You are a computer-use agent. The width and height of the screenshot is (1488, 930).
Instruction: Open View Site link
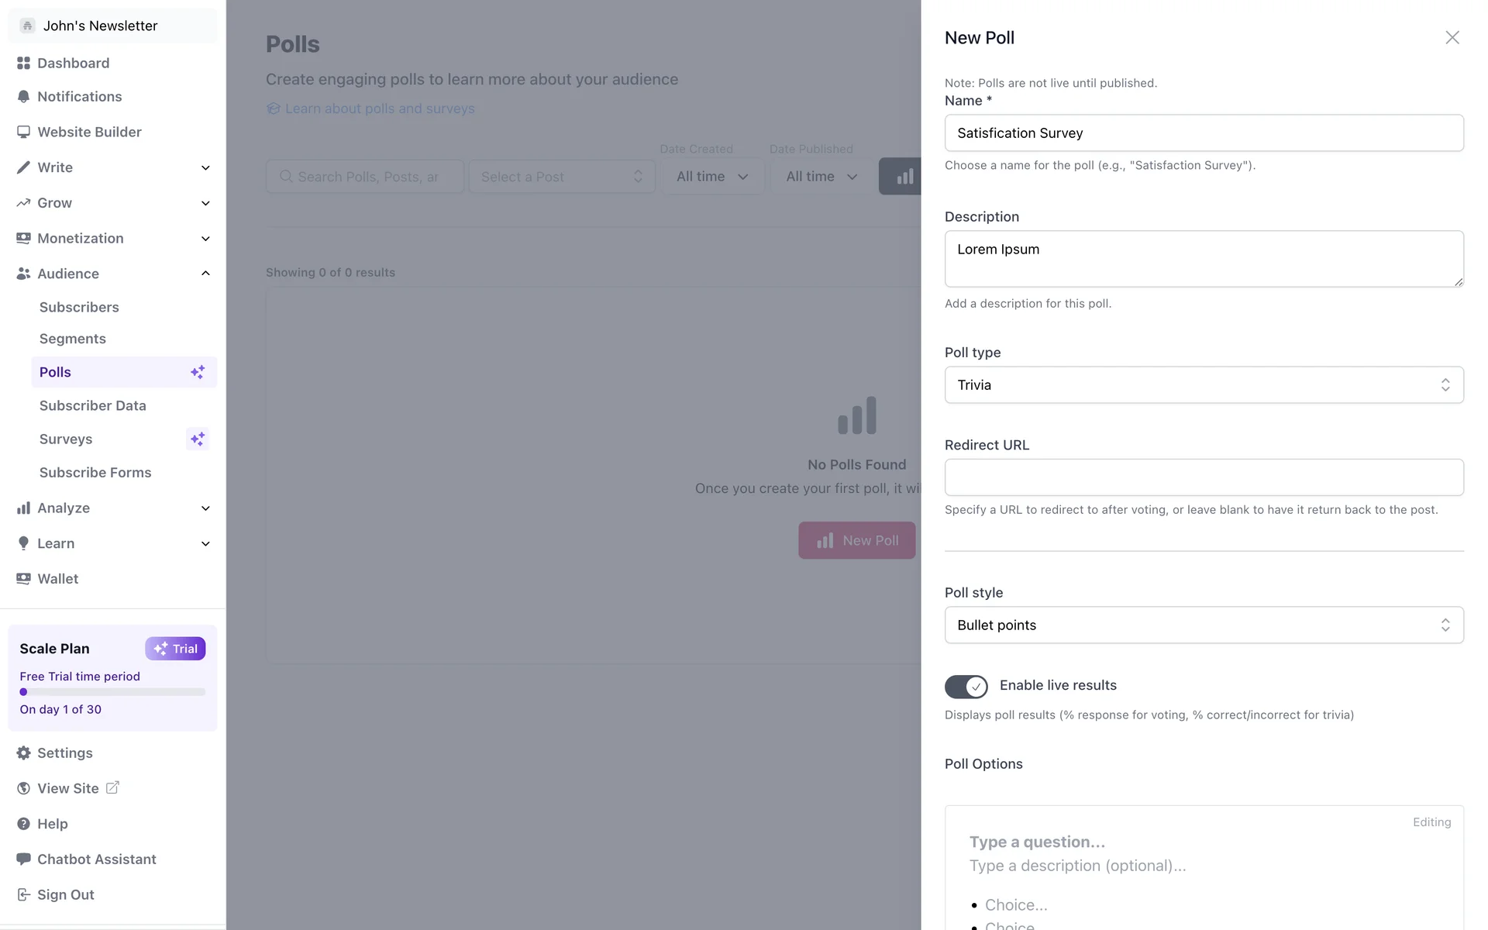click(68, 788)
